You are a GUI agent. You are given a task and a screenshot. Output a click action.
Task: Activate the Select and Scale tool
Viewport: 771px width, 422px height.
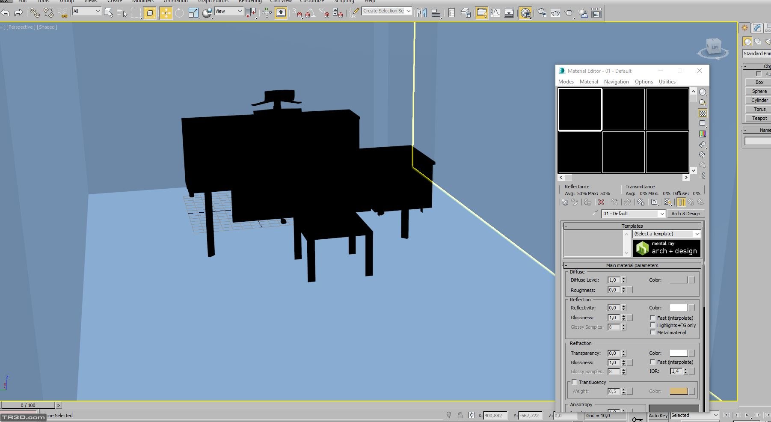[193, 13]
